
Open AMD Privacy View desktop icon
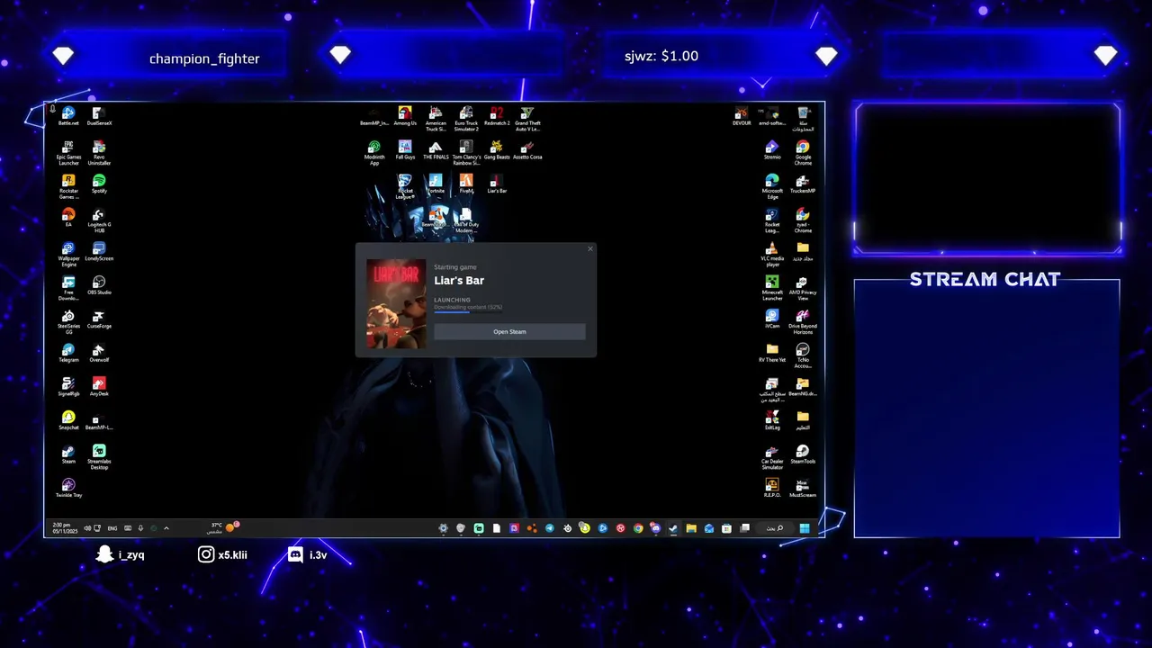(803, 288)
